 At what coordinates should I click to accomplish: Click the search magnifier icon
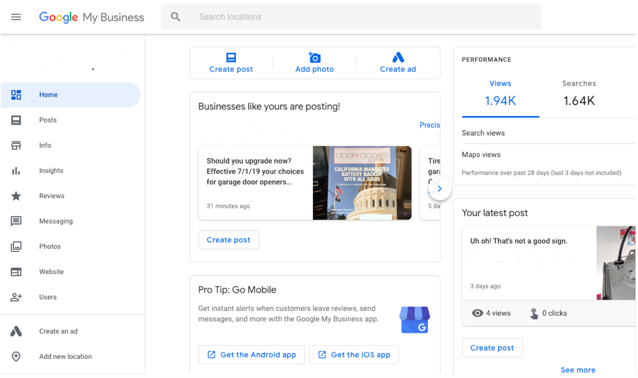[175, 17]
